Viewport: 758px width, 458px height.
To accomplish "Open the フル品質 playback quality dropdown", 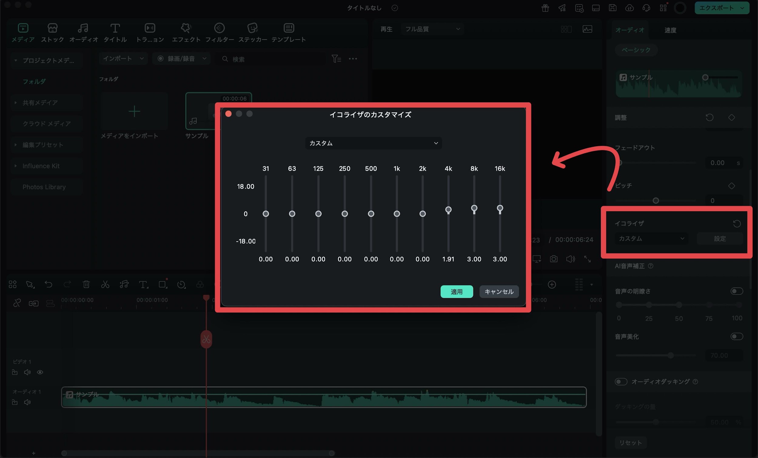I will click(432, 29).
